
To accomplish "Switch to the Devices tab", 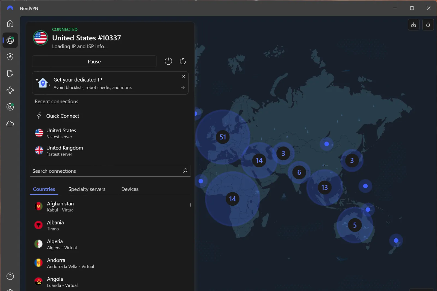I will (130, 189).
